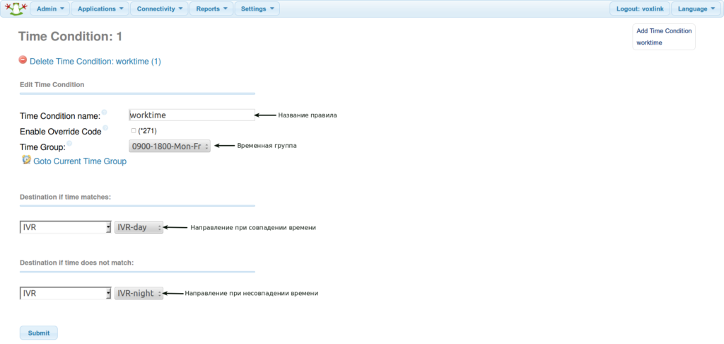Click Add Time Condition link in sidebar
This screenshot has width=724, height=344.
[x=664, y=31]
